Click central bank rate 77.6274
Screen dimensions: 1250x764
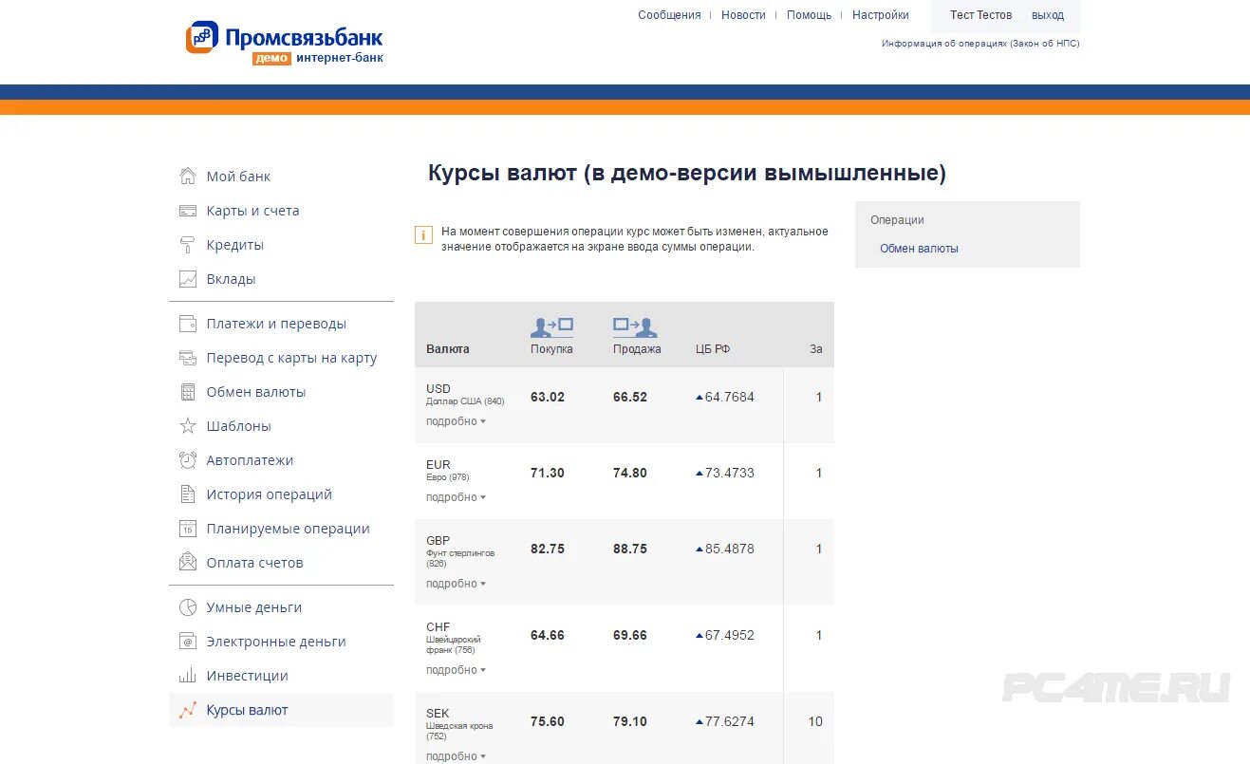pyautogui.click(x=730, y=722)
